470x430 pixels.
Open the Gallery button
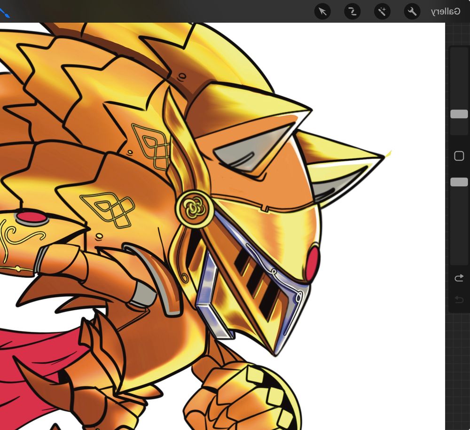(446, 11)
